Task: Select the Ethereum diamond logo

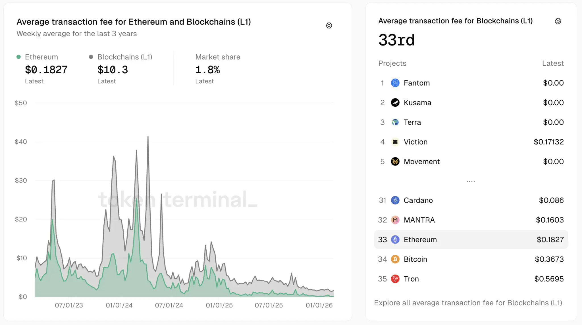Action: click(395, 239)
